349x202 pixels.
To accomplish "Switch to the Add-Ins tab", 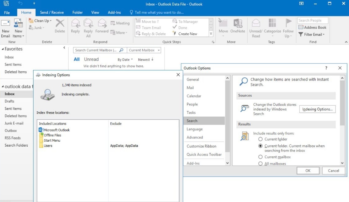I will point(114,12).
